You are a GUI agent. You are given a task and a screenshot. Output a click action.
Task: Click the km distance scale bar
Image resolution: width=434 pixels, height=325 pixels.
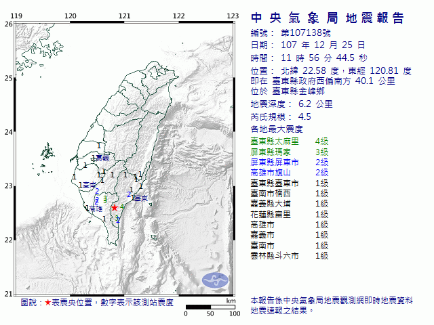tap(210, 307)
